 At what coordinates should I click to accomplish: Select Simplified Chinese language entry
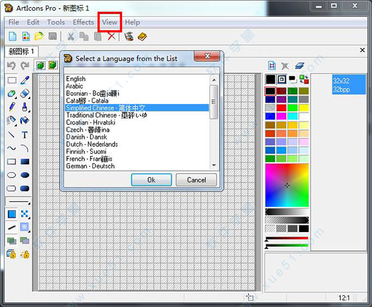[137, 108]
